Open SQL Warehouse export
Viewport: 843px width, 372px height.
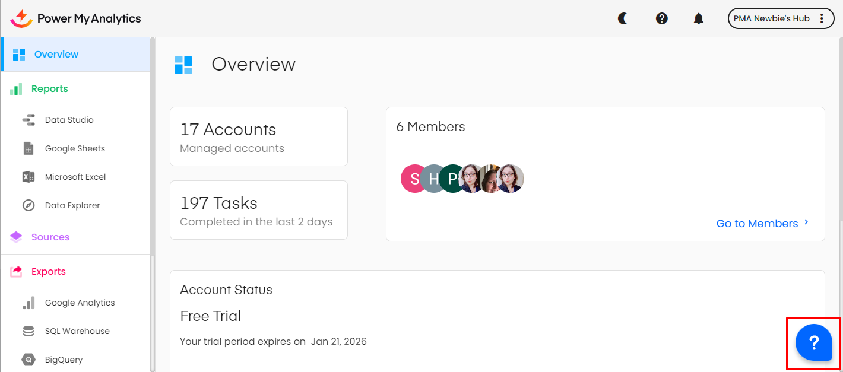point(77,331)
